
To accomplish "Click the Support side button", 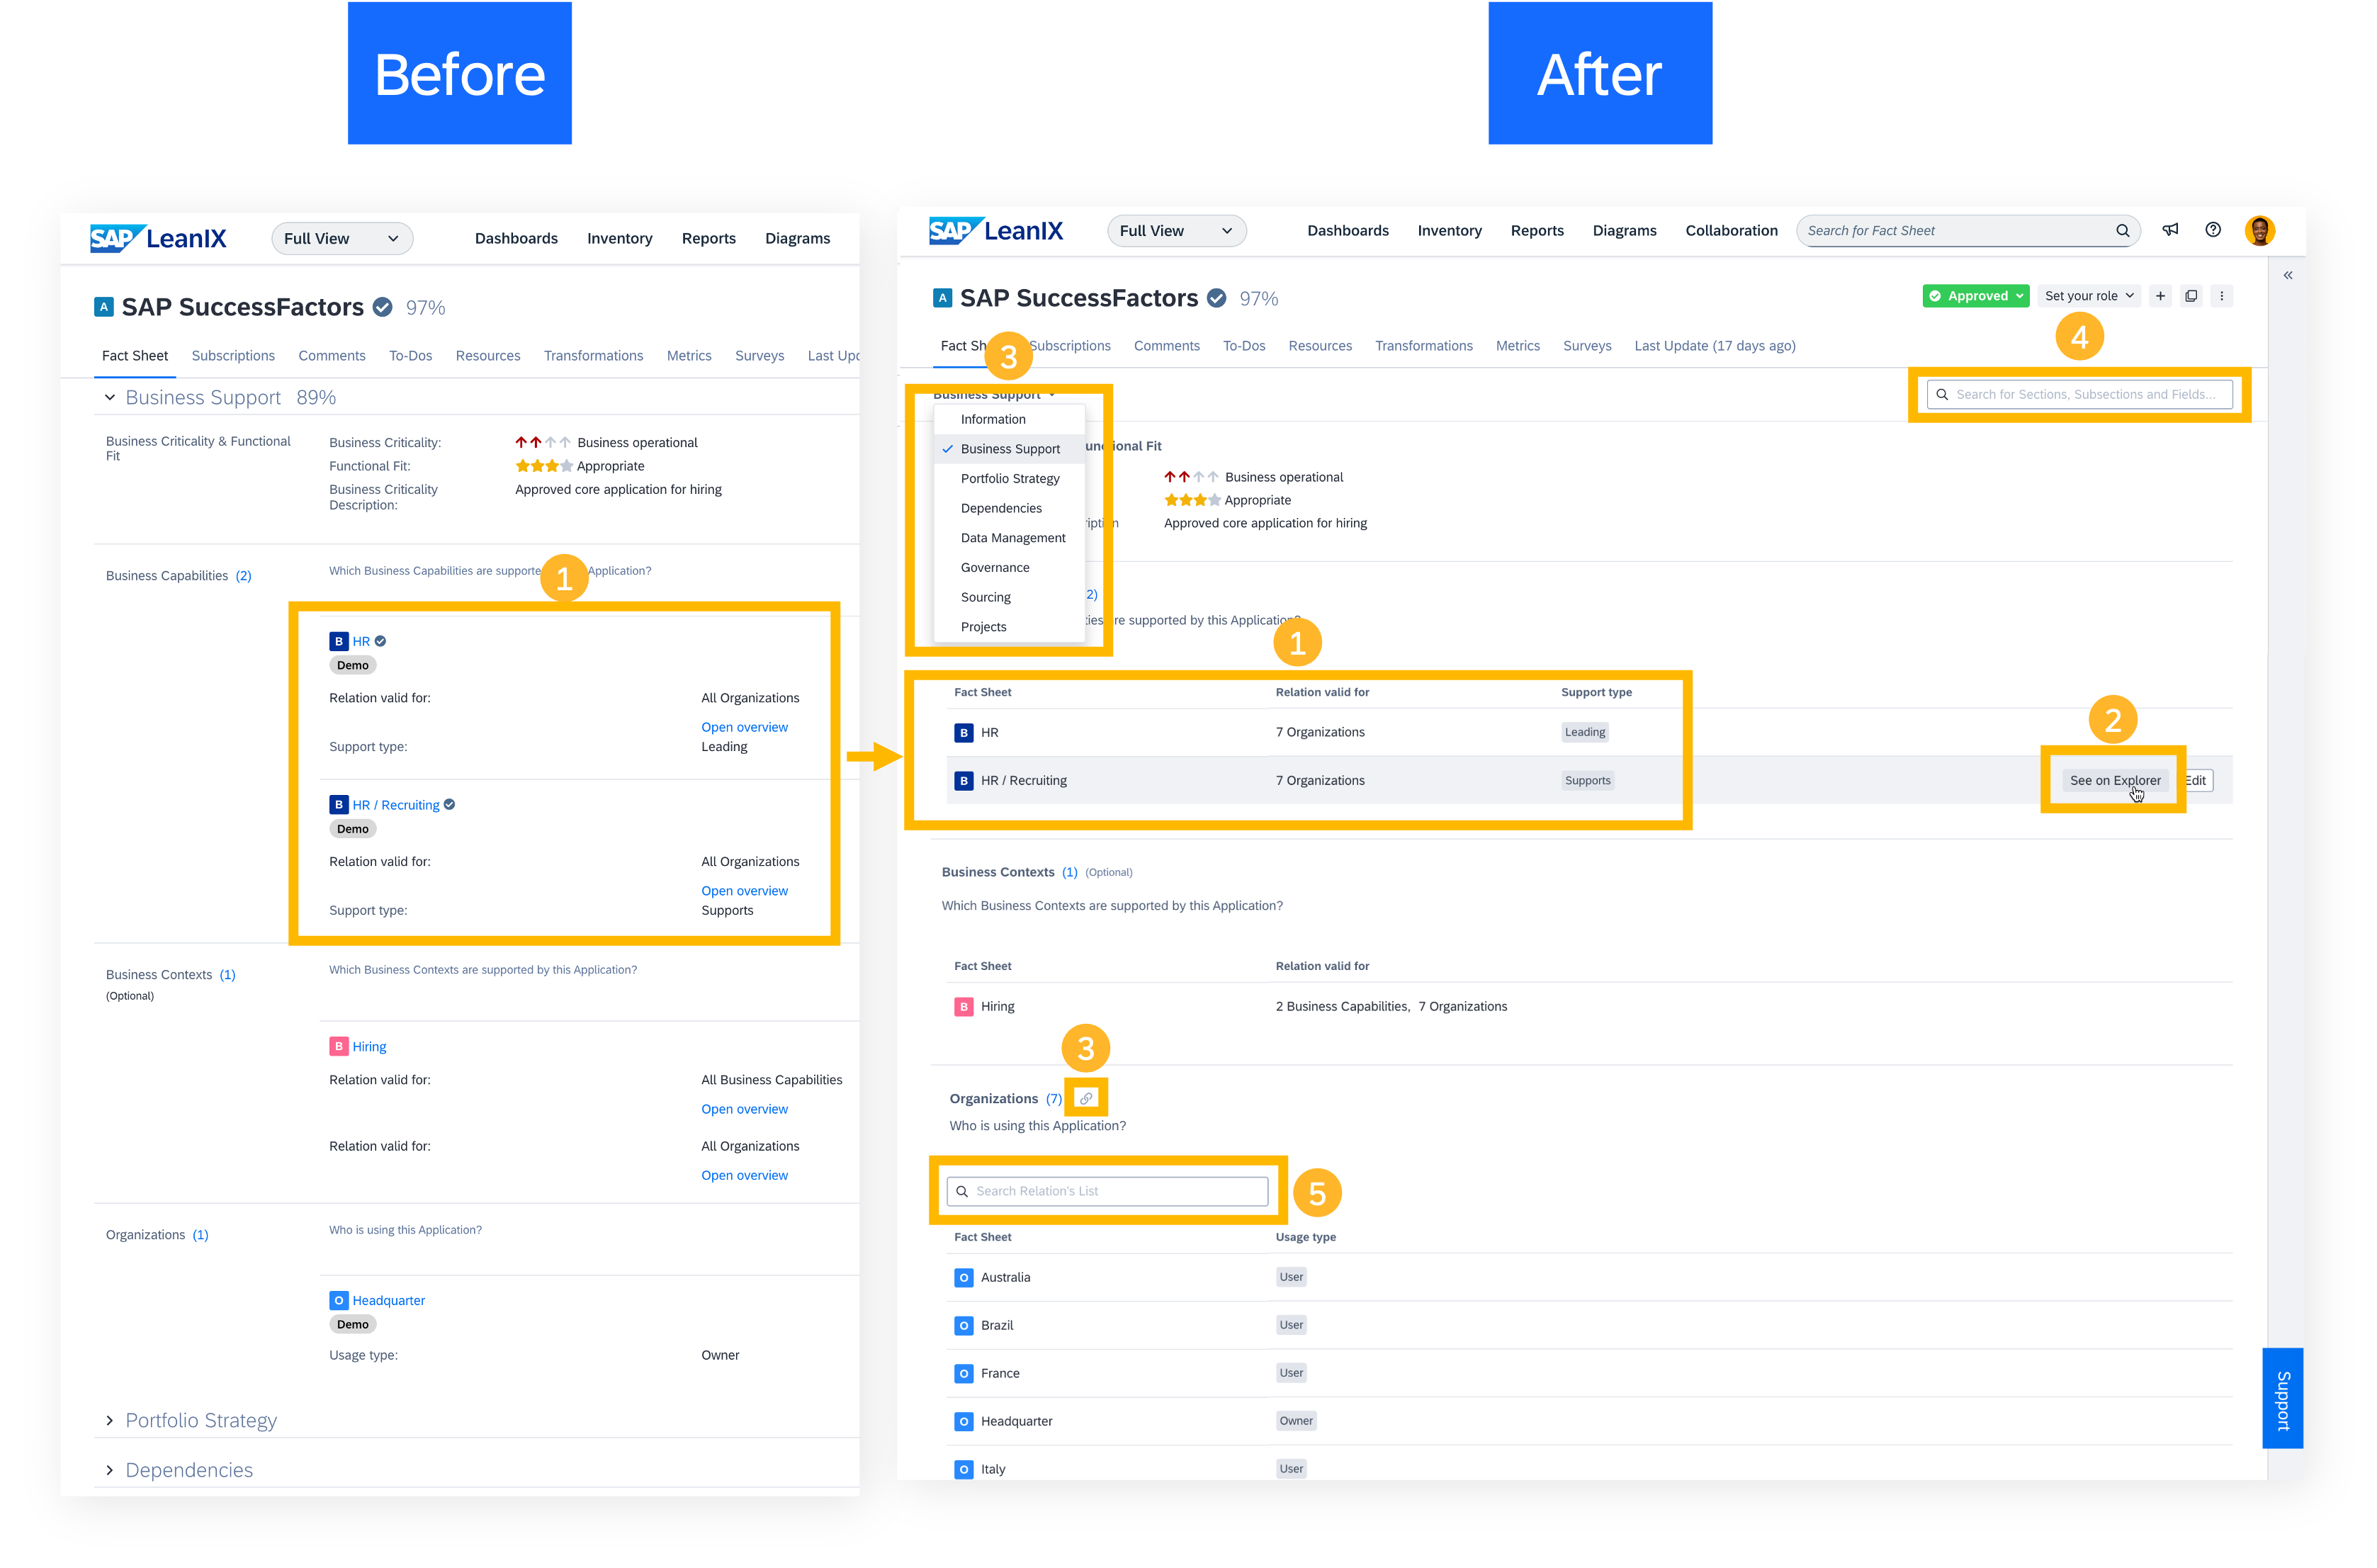I will tap(2282, 1398).
